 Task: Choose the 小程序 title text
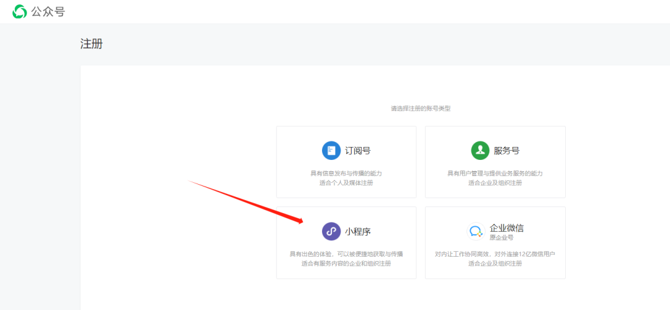point(358,231)
